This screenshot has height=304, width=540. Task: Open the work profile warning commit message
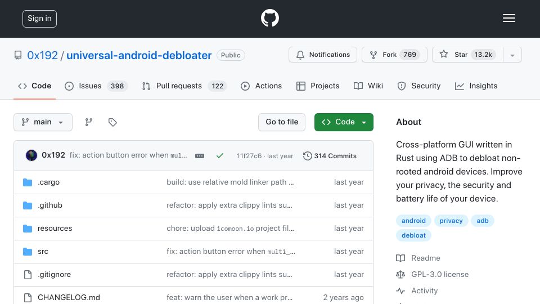click(229, 297)
